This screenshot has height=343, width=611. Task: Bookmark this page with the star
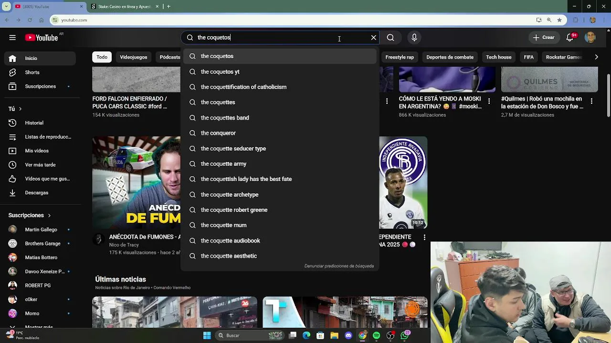[x=559, y=20]
